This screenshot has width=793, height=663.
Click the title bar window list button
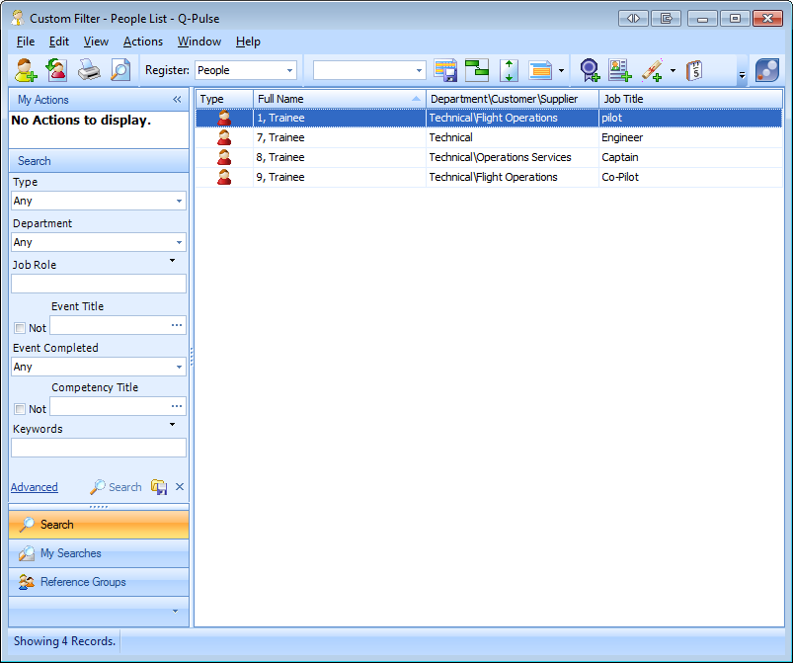point(666,18)
